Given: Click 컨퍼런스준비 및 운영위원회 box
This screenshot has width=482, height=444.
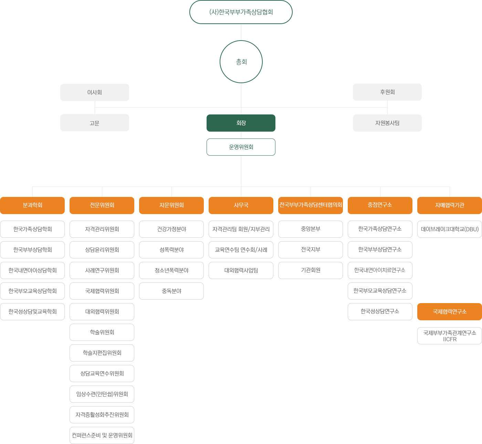Looking at the screenshot, I should pos(102,435).
